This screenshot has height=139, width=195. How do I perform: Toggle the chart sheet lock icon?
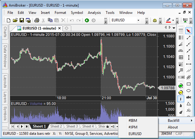click(x=108, y=126)
